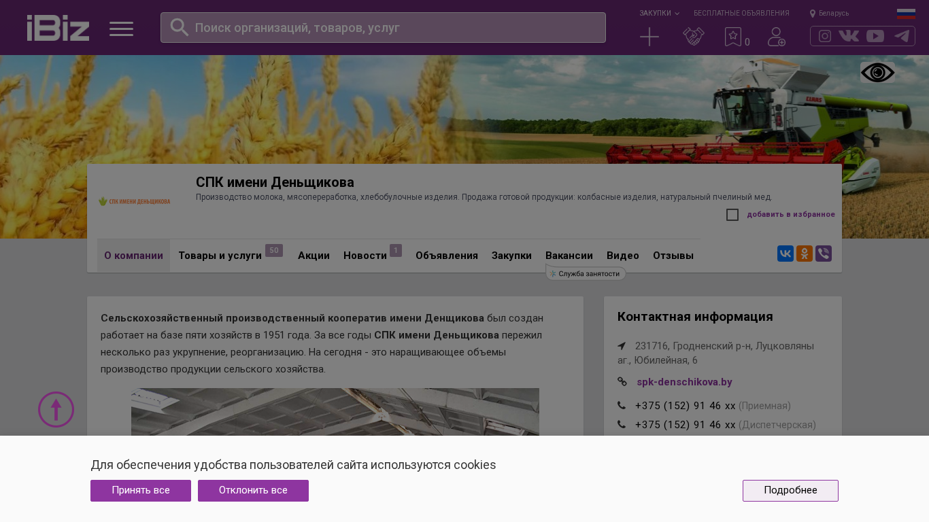Image resolution: width=929 pixels, height=522 pixels.
Task: Open the Бесплатные объявления link
Action: 741,14
